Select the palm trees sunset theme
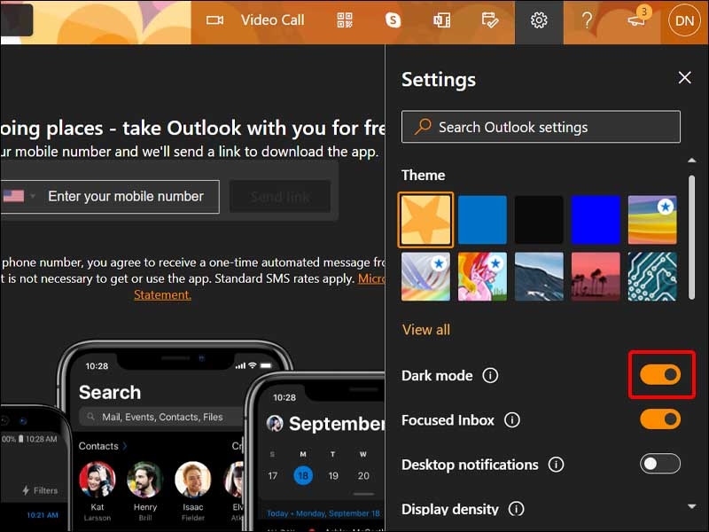The height and width of the screenshot is (532, 709). click(596, 277)
